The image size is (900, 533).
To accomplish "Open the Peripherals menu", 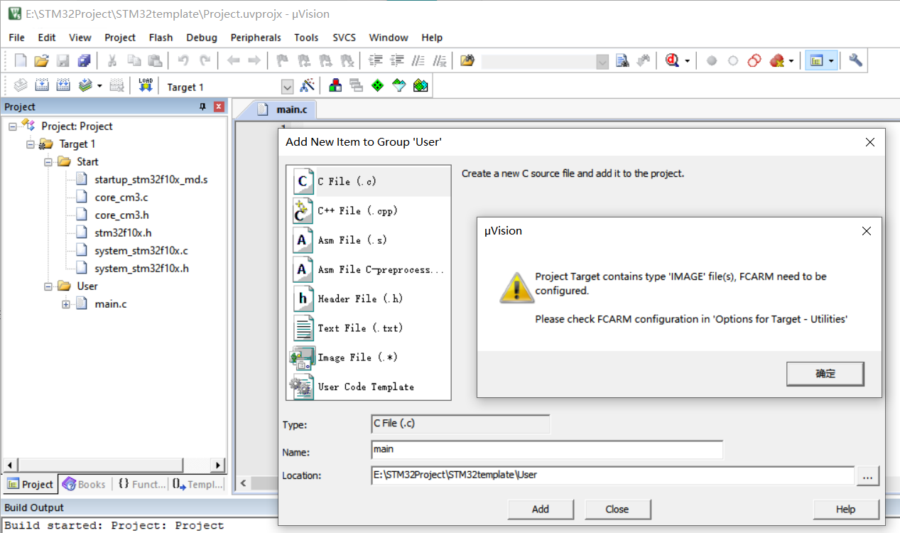I will (x=256, y=38).
